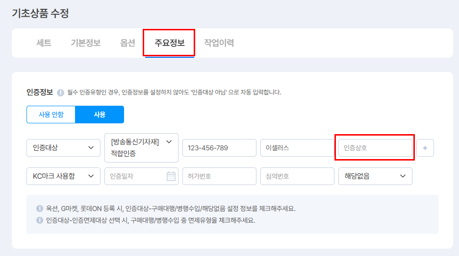This screenshot has width=459, height=256.
Task: Open the [방송통신기자재] 적합인증 dropdown
Action: coord(141,148)
